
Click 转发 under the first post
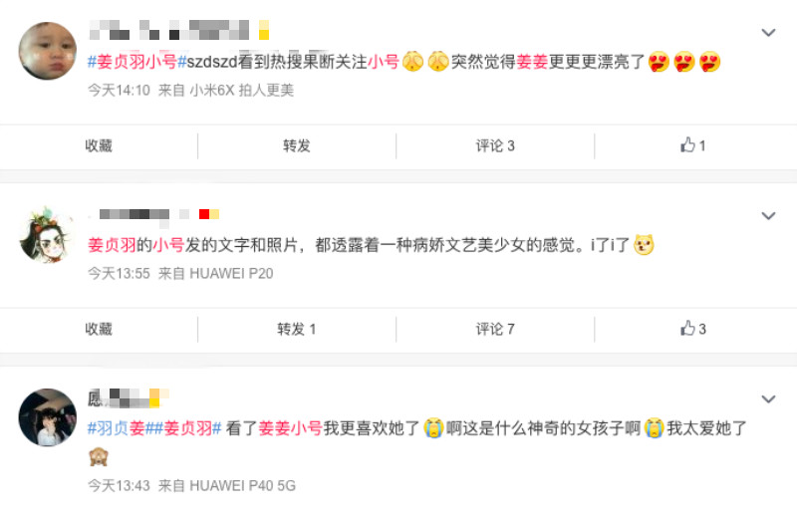(296, 145)
